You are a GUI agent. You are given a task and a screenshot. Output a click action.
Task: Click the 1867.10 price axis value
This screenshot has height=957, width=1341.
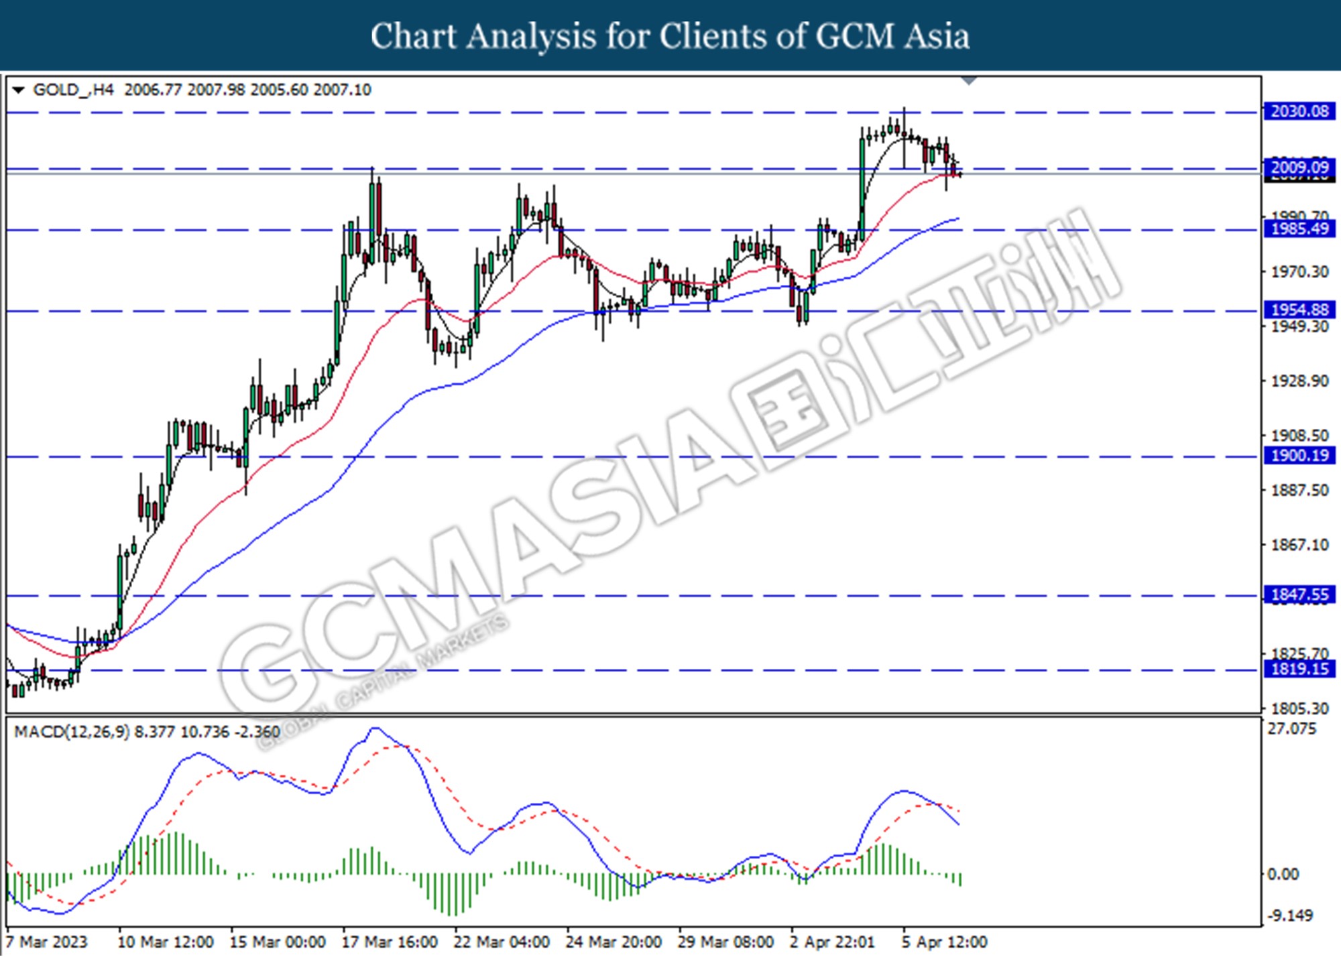point(1300,545)
